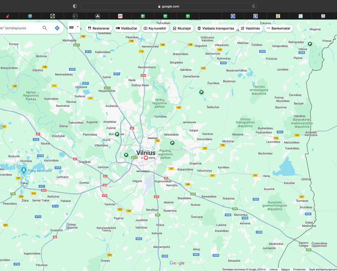Viewport: 337px width, 271px height.
Task: Select the Bankomatai chip
Action: (279, 28)
